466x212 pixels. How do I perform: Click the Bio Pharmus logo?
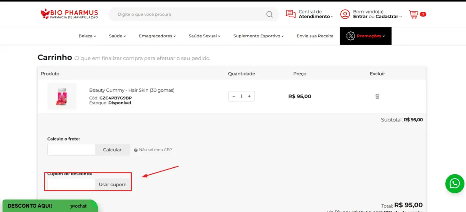tap(69, 14)
